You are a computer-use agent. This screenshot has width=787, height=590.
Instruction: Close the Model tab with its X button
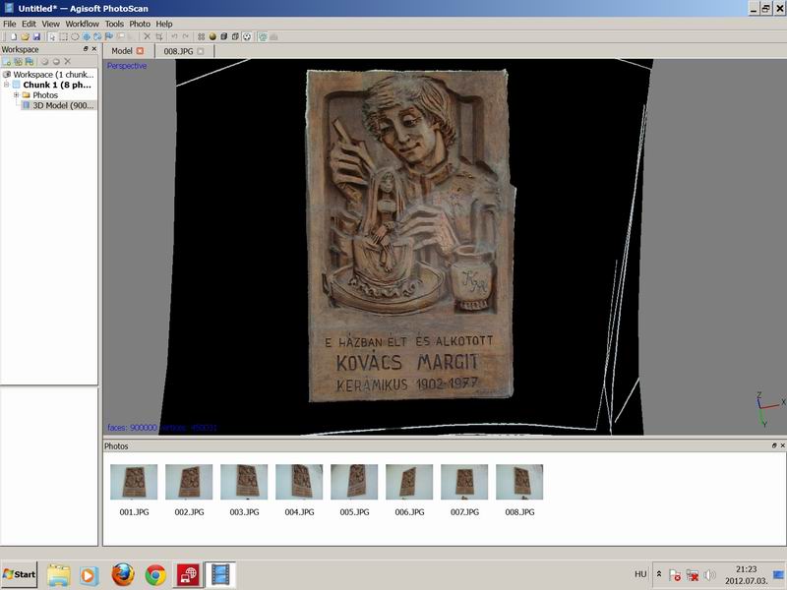pos(140,50)
